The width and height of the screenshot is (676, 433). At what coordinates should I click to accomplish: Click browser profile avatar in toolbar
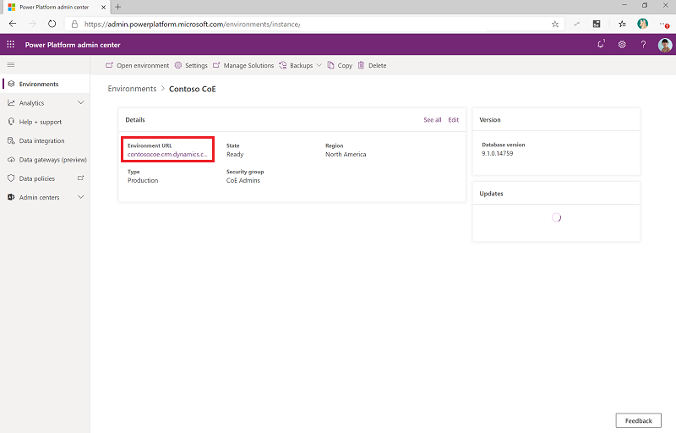(642, 24)
